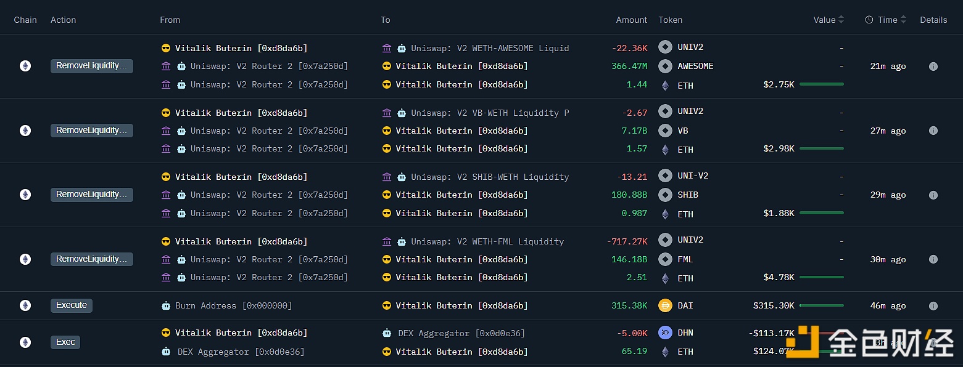
Task: Click the info icon on the 46m ago row
Action: point(933,306)
